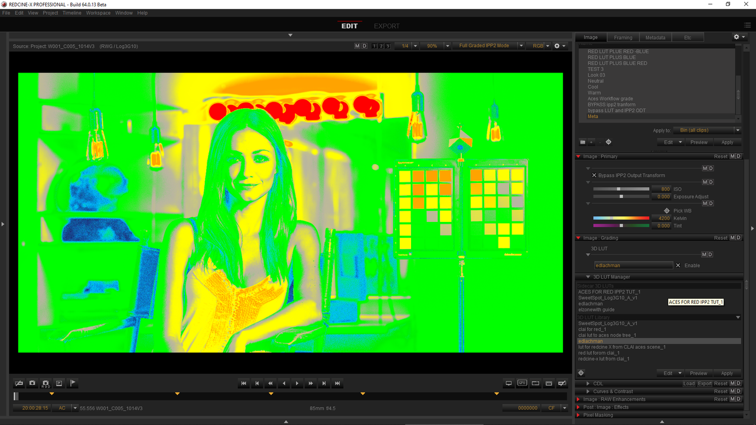The image size is (756, 425).
Task: Click the folder icon in presets panel
Action: tap(582, 142)
